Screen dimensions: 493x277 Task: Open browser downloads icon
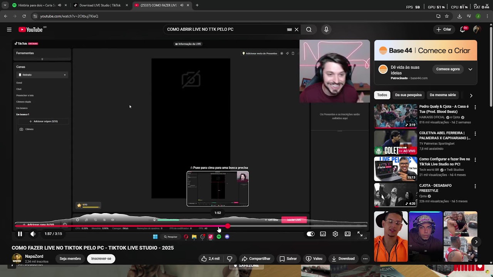click(x=459, y=16)
